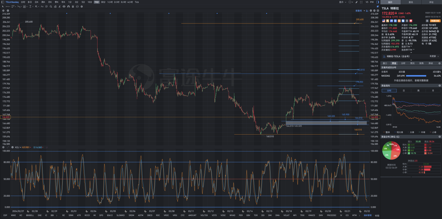The image size is (442, 219).
Task: Open KDJ indicator settings gear
Action: [3, 147]
